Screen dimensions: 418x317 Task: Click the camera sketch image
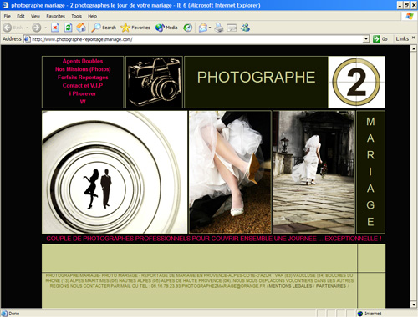coord(154,82)
